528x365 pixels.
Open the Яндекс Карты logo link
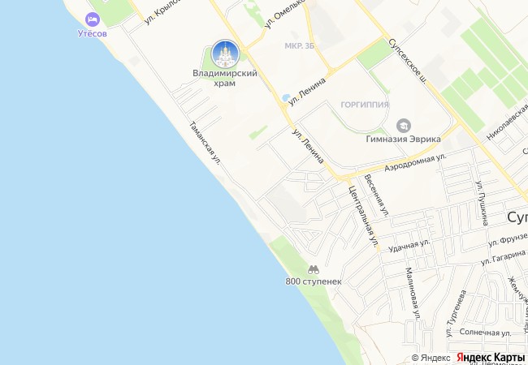(490, 358)
